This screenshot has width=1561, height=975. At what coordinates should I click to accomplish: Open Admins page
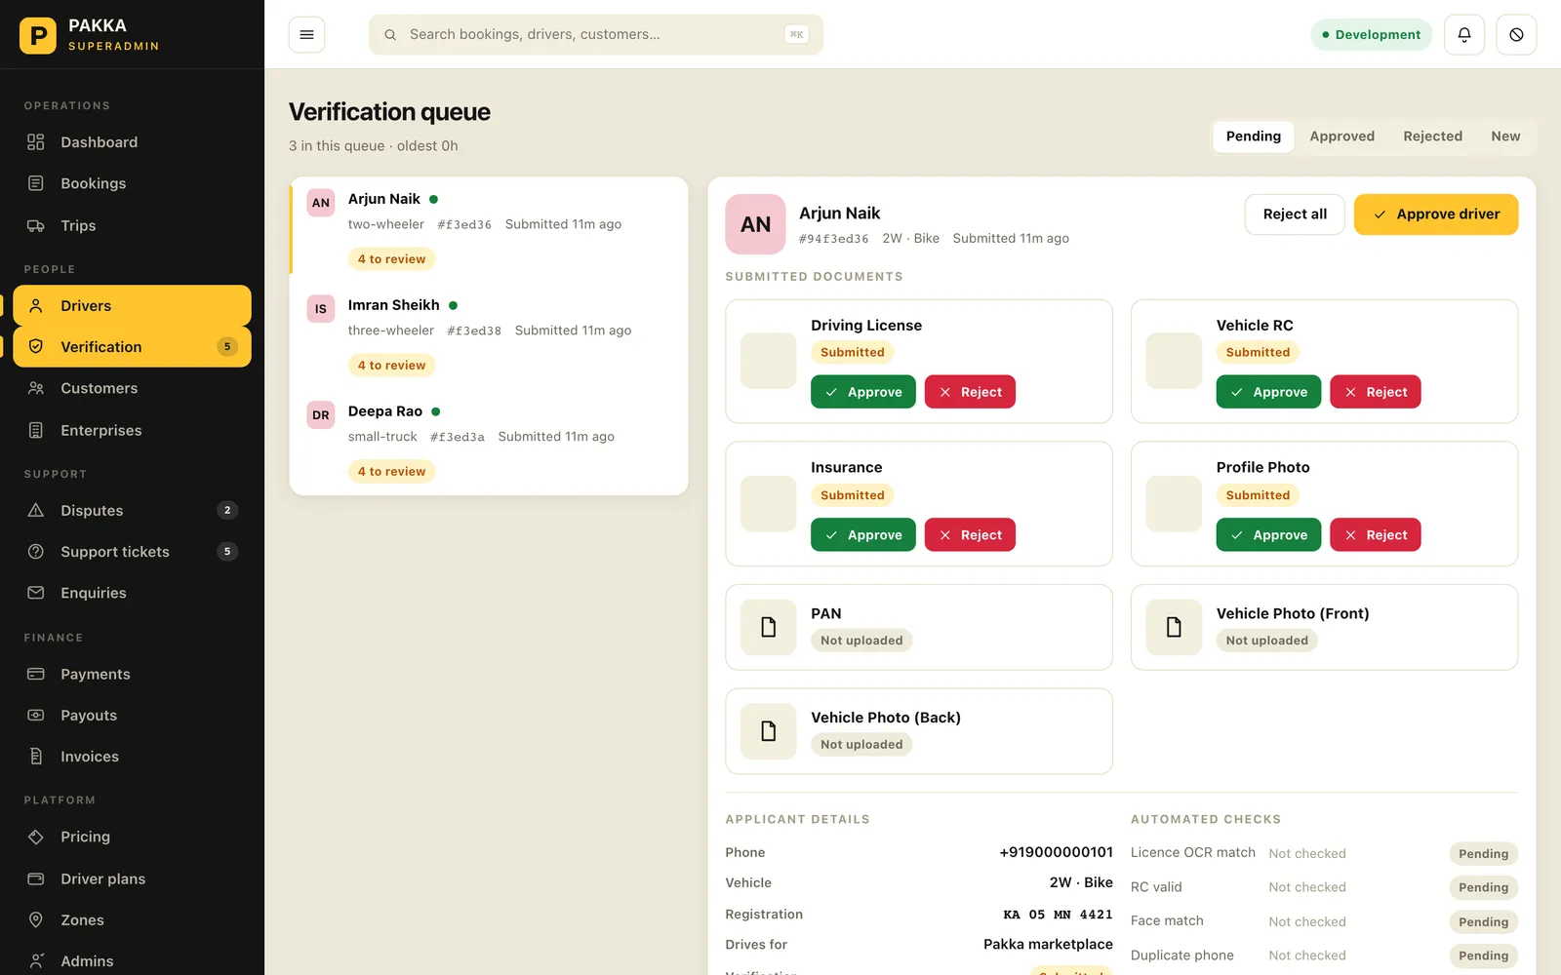[132, 960]
